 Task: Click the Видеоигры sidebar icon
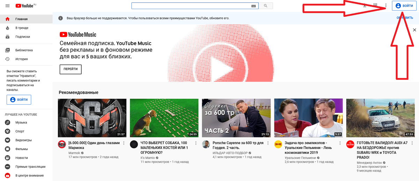pos(7,140)
